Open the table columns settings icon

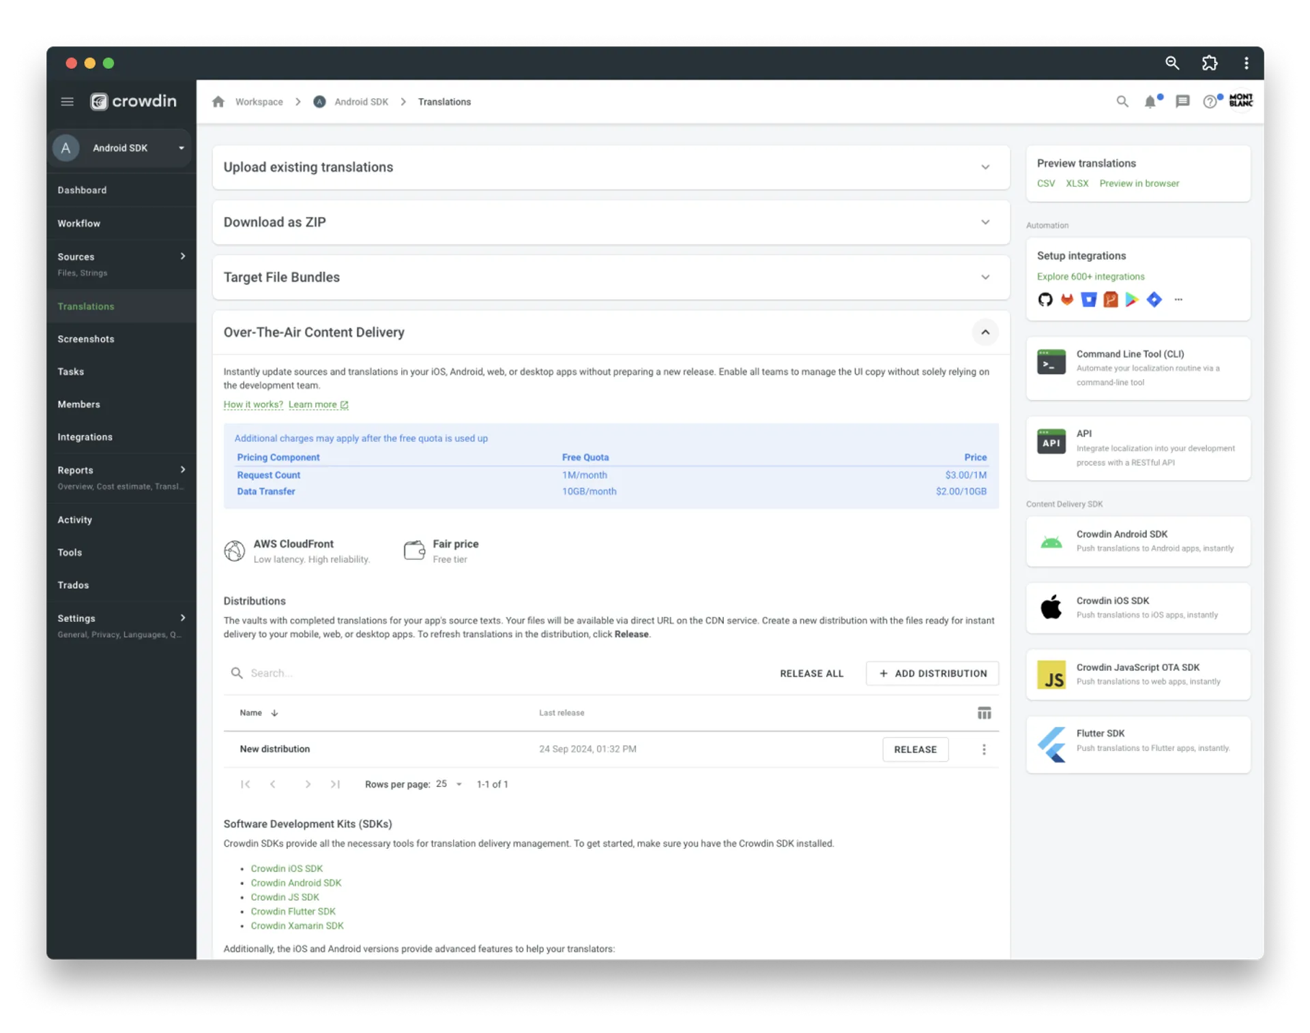984,713
